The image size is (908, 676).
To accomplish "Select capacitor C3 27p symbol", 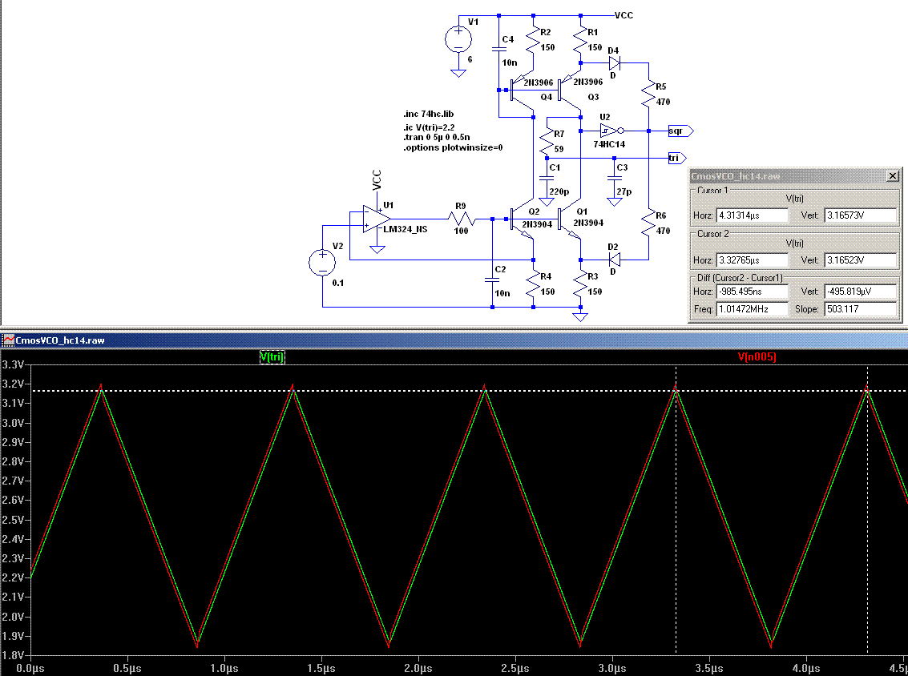I will [x=615, y=179].
